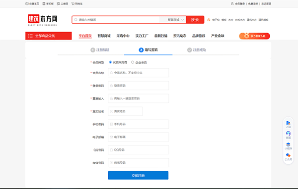Open the 全部商品分类 category menu
Screen dimensions: 298x189
[x=49, y=36]
